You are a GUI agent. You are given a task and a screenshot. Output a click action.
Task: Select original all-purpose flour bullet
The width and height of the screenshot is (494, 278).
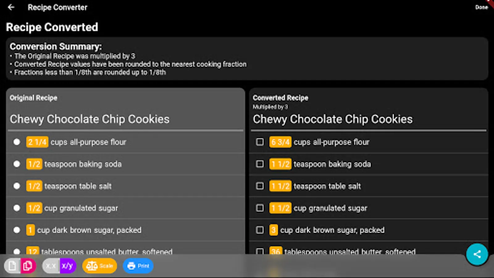(17, 142)
